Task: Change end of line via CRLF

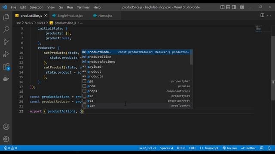Action: [x=192, y=148]
